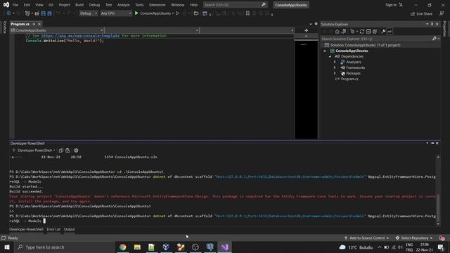
Task: Switch to the Error List tab
Action: tap(53, 230)
